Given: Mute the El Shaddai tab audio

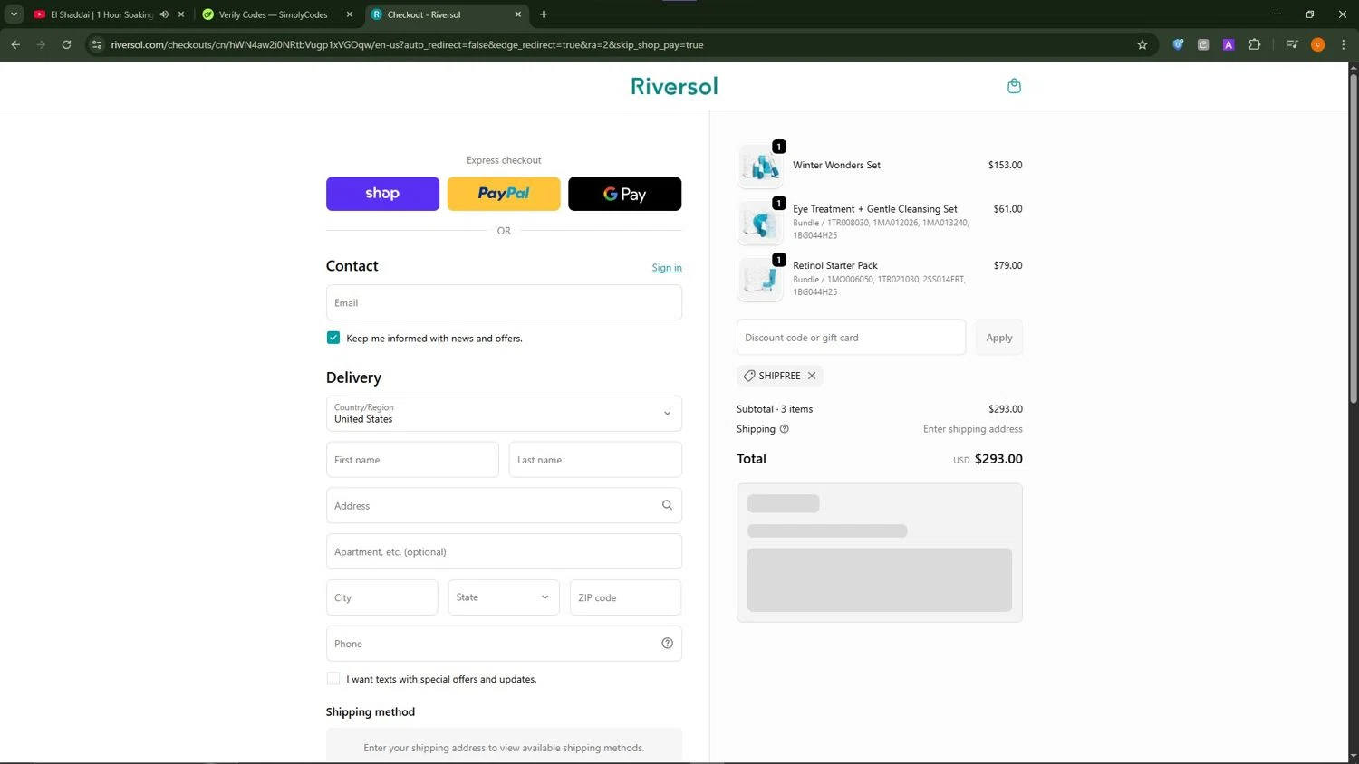Looking at the screenshot, I should [x=164, y=14].
